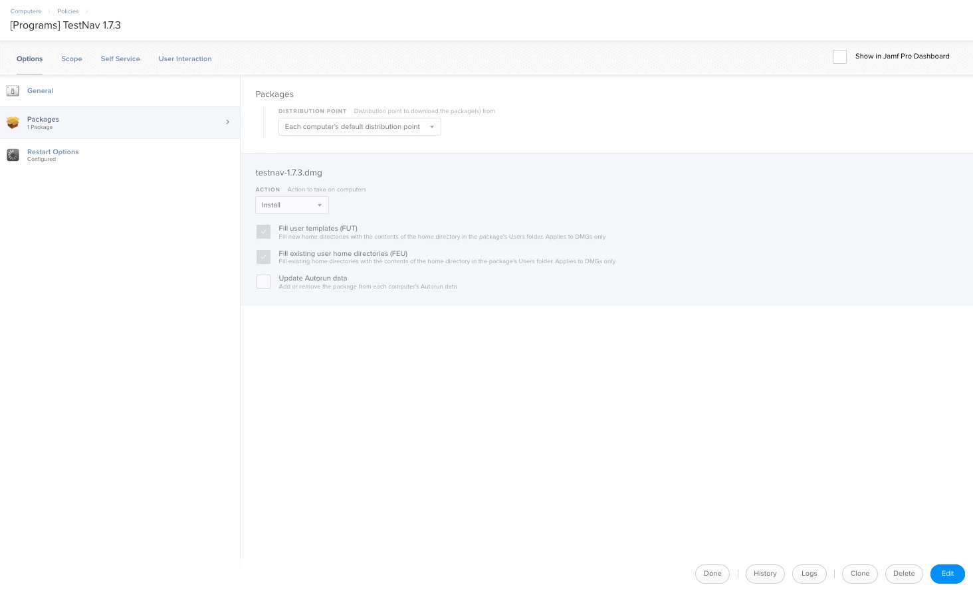The image size is (973, 591).
Task: Open the Self Service tab
Action: (120, 59)
